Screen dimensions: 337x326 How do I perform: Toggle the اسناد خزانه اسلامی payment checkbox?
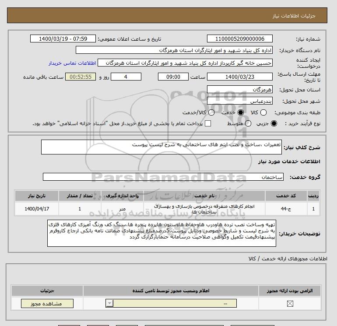[x=208, y=123]
